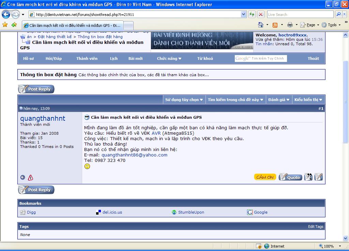Click the Add to Favorites icon
Screen dimensions: 349x251
[14, 24]
